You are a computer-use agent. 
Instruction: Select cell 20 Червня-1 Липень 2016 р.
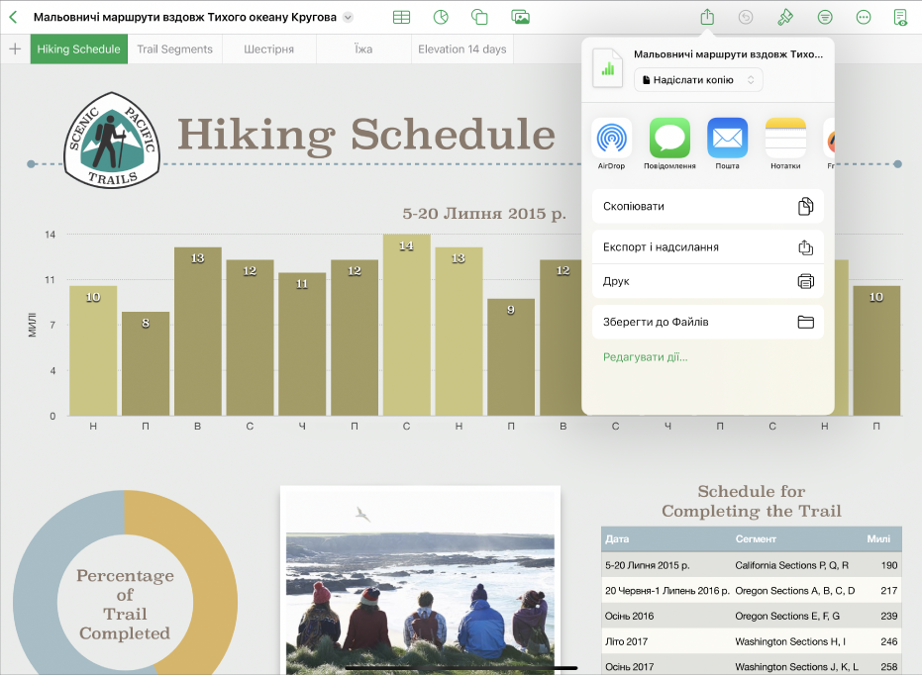pos(666,591)
